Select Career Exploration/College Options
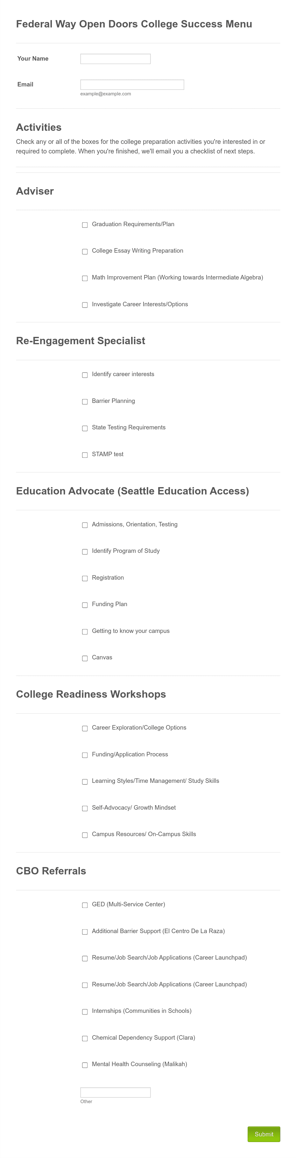 click(85, 728)
